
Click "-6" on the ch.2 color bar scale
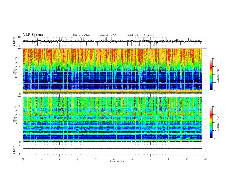[215, 130]
